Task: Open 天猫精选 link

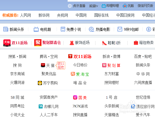Action: 111,115
